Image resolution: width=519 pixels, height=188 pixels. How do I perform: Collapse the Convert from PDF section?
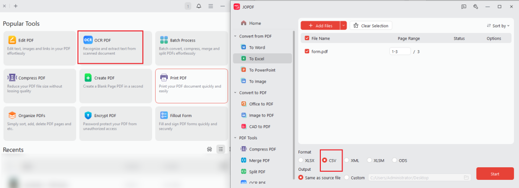(235, 36)
